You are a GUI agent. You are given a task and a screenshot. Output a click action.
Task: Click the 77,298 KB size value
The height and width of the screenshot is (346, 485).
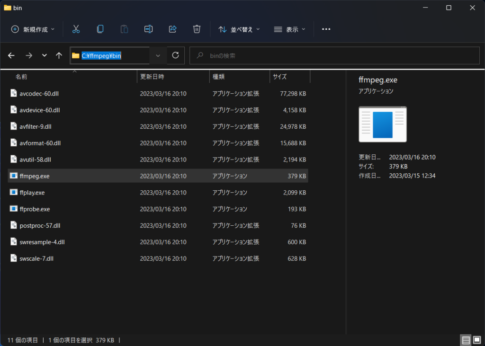coord(293,93)
